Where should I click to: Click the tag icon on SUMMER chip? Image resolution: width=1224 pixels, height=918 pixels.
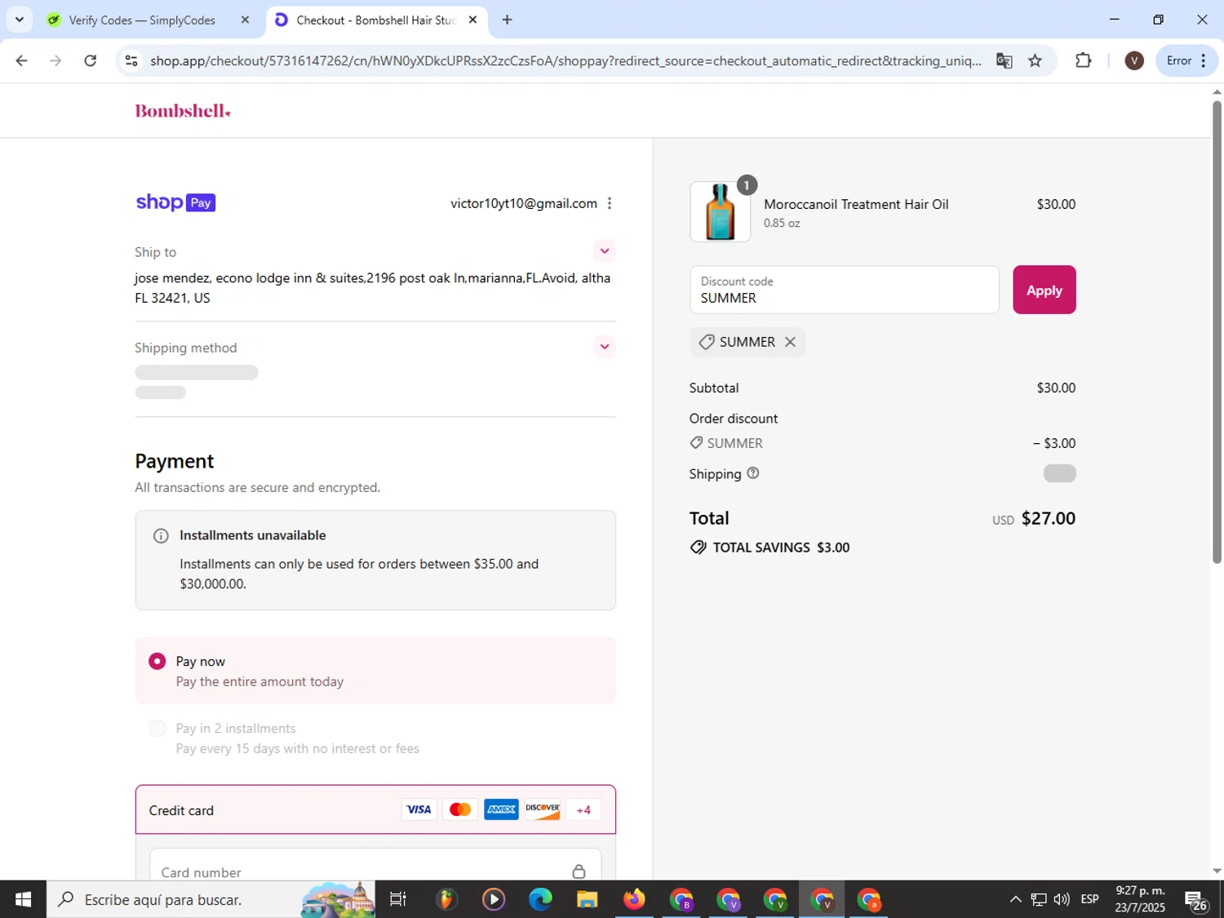(x=707, y=342)
